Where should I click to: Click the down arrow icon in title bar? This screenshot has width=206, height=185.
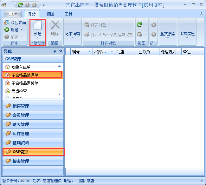pyautogui.click(x=34, y=5)
